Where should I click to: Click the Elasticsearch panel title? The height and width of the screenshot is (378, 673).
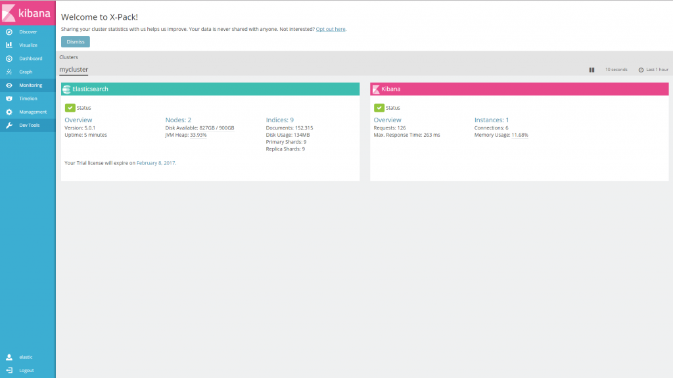(90, 89)
